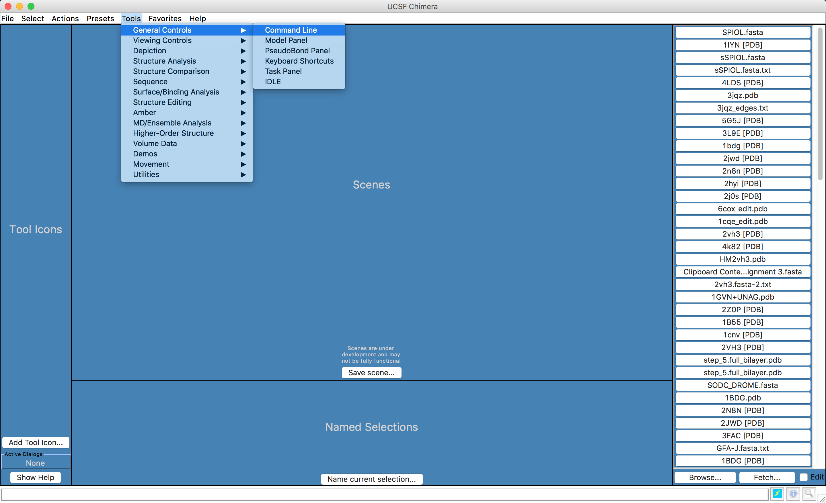Open recent file sSPIOL.fasta.txt
This screenshot has height=503, width=826.
pyautogui.click(x=743, y=70)
